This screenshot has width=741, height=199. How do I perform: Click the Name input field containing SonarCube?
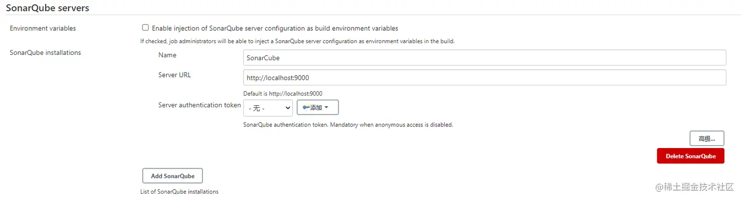(x=484, y=57)
